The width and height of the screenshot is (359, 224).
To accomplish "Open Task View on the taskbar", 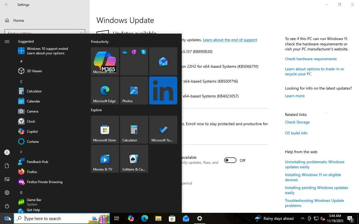I will pyautogui.click(x=117, y=218).
